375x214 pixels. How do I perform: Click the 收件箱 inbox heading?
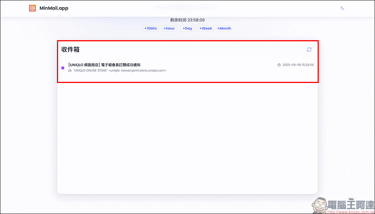tap(70, 50)
